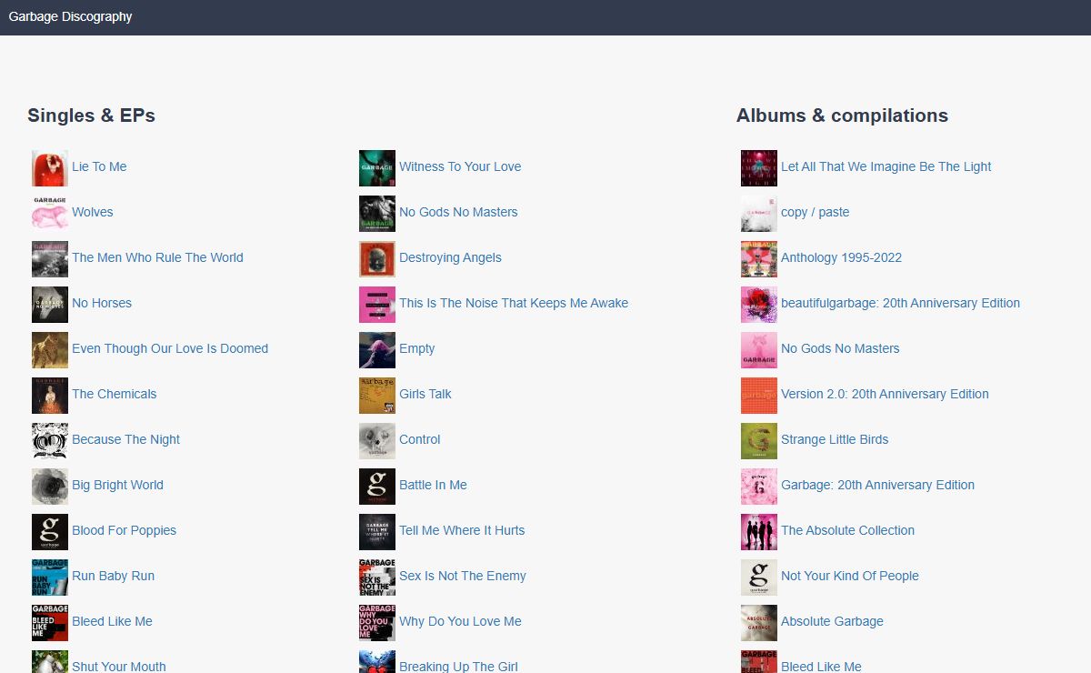Screen dimensions: 1091x673
Task: Click The Absolute Collection cover thumbnail
Action: pos(759,532)
